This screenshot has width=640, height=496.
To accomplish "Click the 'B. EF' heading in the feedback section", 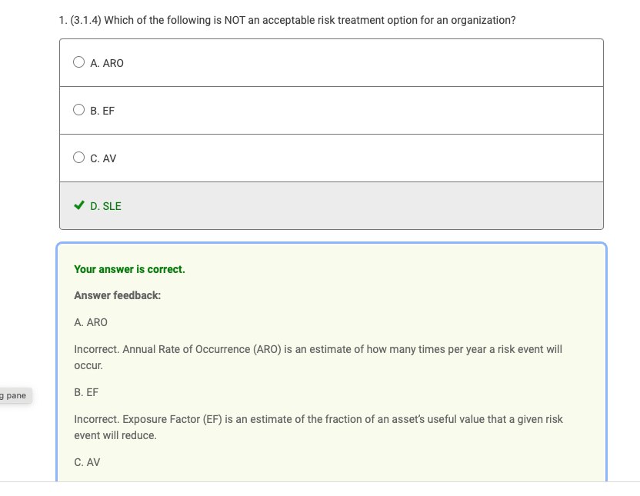I will pos(86,392).
